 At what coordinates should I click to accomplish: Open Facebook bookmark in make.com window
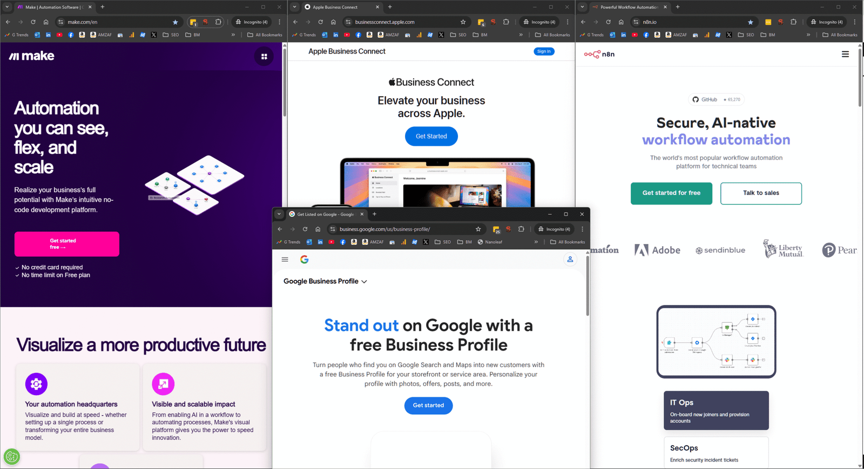pyautogui.click(x=71, y=35)
